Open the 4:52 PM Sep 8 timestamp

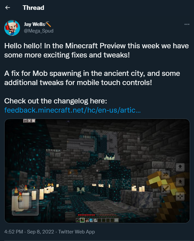pyautogui.click(x=29, y=231)
